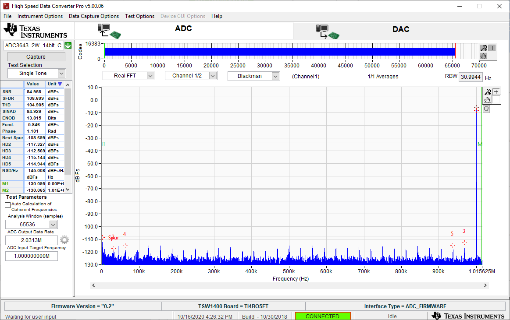The width and height of the screenshot is (510, 320).
Task: Click green download arrow beside device selector
Action: click(x=68, y=45)
